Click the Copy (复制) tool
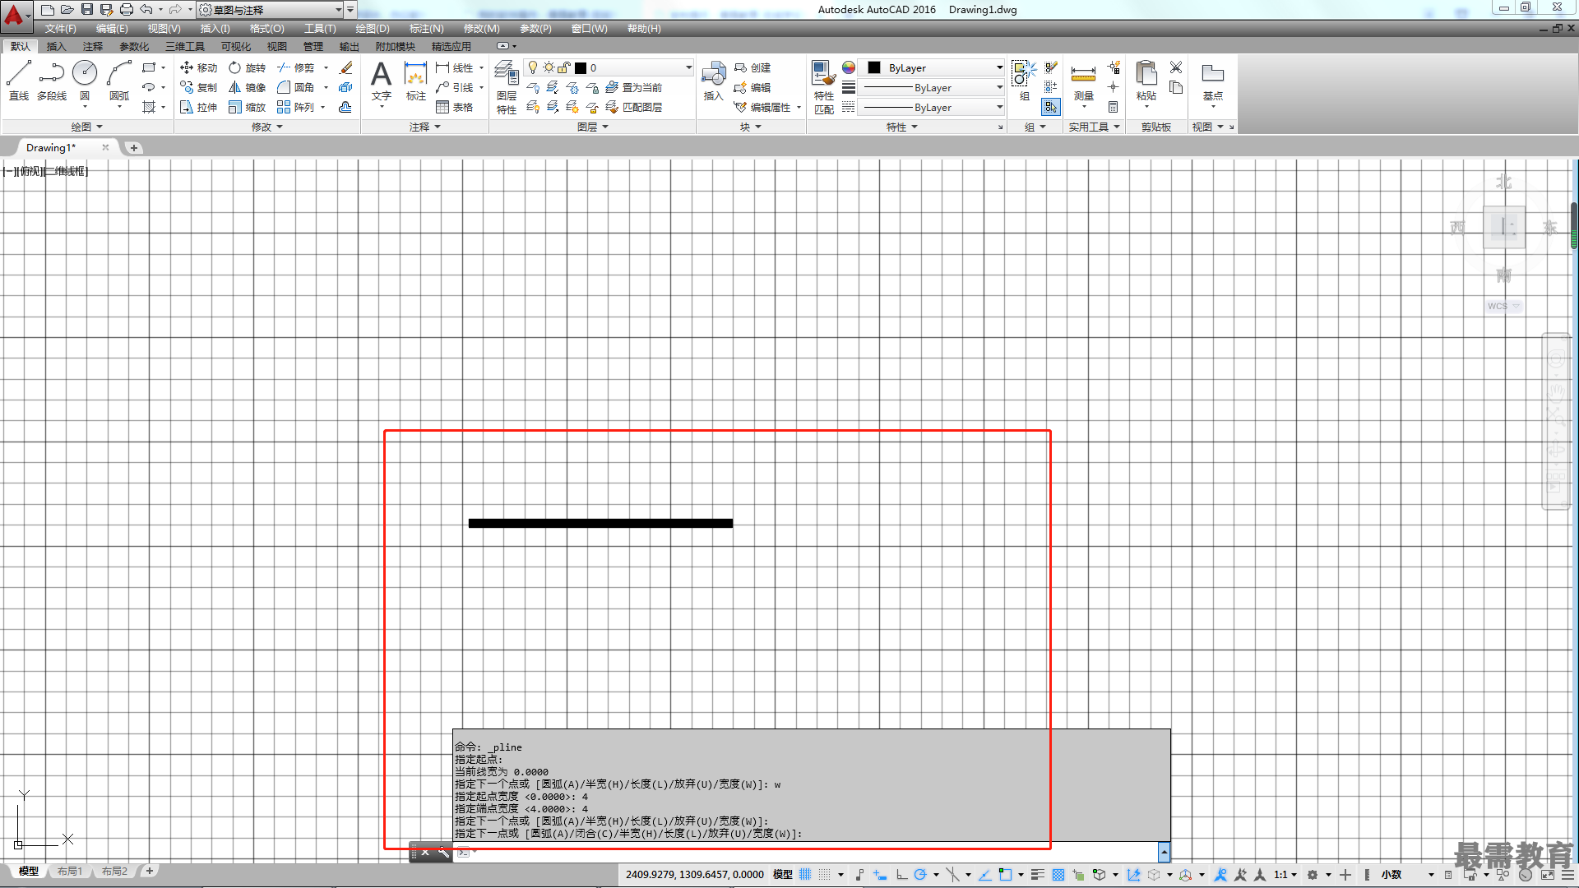This screenshot has width=1579, height=888. pyautogui.click(x=198, y=87)
